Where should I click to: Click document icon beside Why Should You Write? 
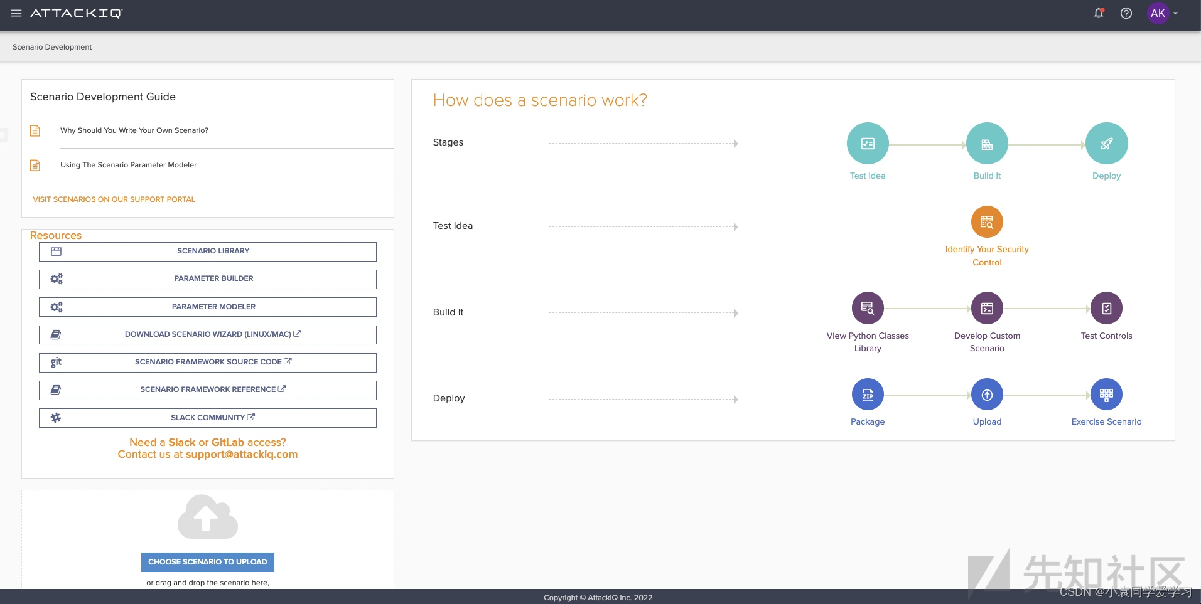coord(35,130)
